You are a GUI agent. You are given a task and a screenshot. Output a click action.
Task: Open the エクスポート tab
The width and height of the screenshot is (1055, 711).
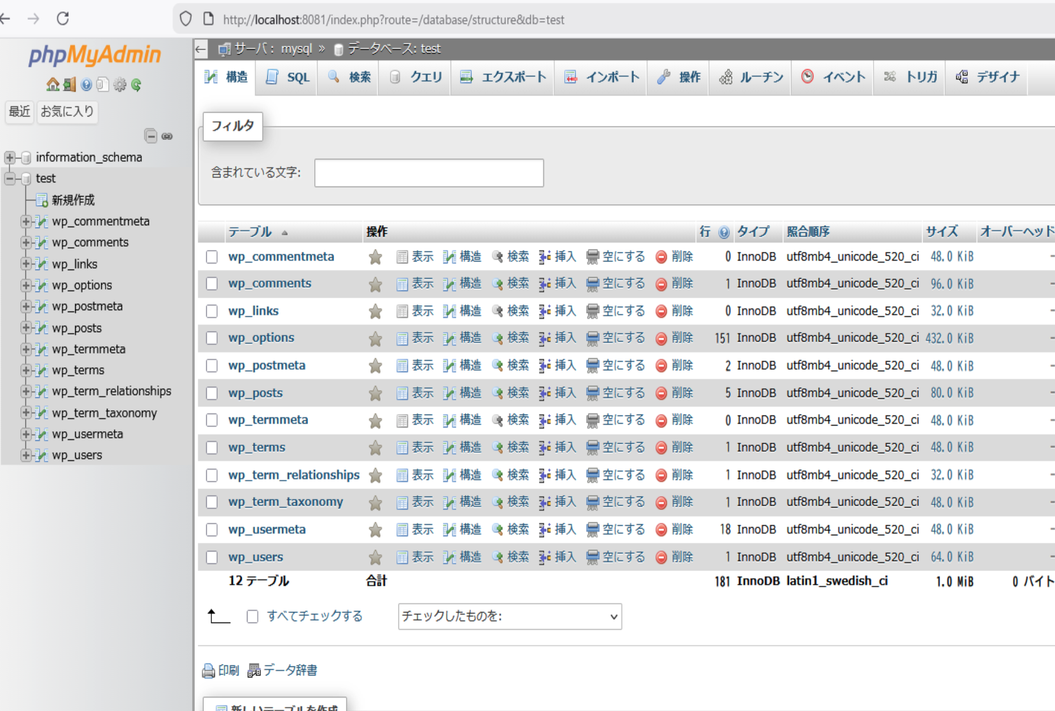tap(502, 77)
